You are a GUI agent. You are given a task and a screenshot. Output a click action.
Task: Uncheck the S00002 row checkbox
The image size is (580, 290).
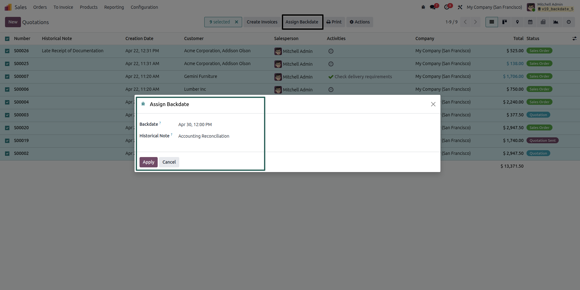[7, 154]
